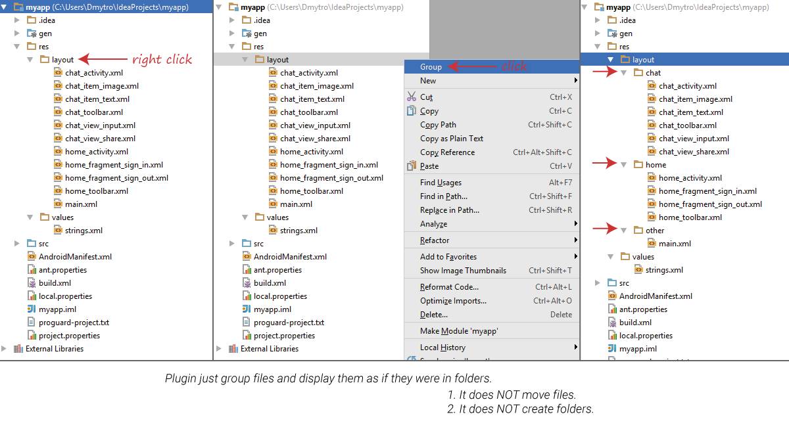Viewport: 789px width, 427px height.
Task: Click AndroidManifest.xml icon in right panel
Action: 613,296
